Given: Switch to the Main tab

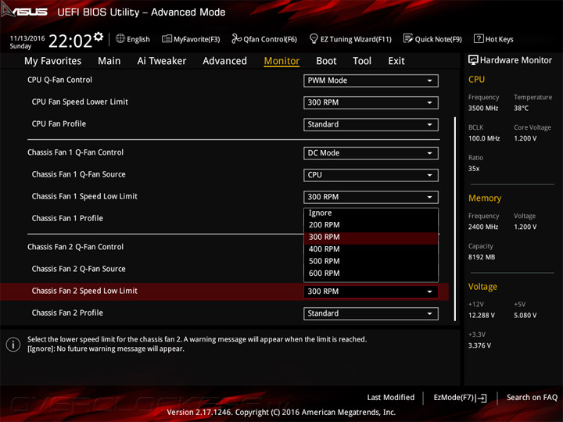Looking at the screenshot, I should [109, 61].
